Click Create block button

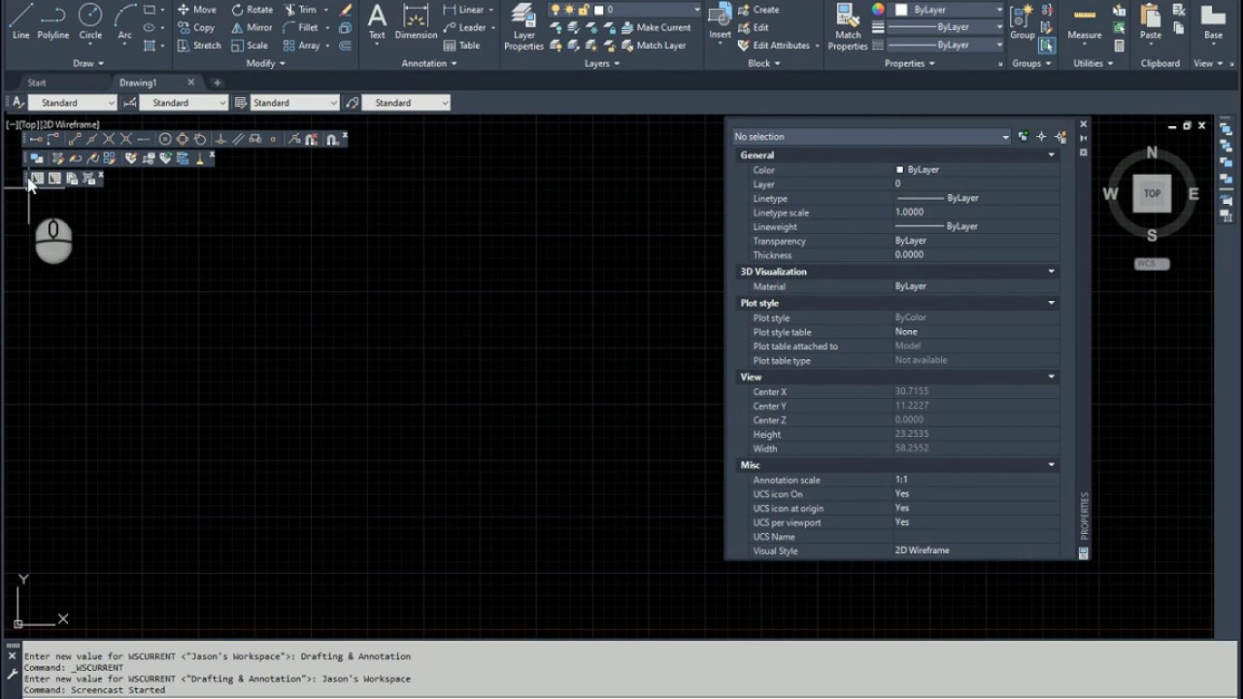[x=758, y=10]
